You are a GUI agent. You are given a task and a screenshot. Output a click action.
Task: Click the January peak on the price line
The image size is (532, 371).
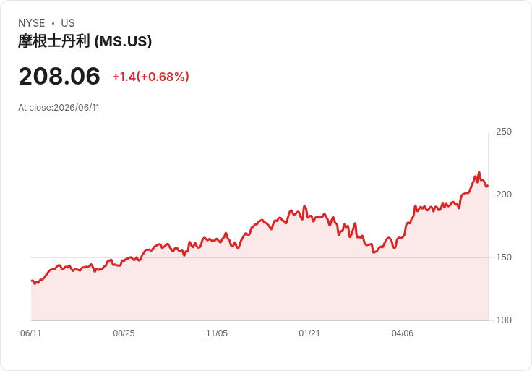pos(304,206)
